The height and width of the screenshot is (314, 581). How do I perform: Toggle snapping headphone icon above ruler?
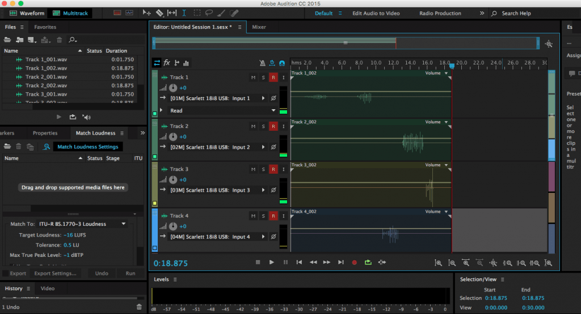282,63
